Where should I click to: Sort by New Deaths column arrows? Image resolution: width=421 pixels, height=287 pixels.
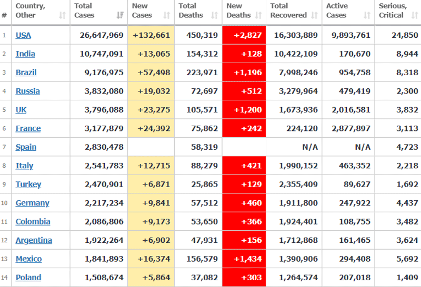point(258,15)
